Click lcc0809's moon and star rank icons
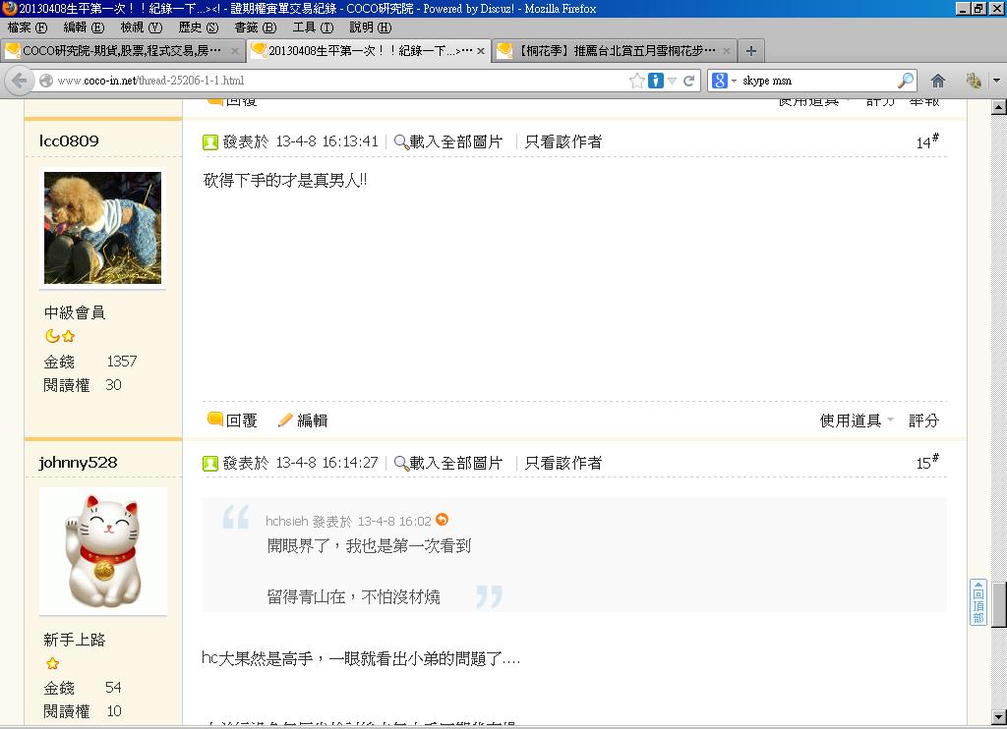 [x=60, y=336]
